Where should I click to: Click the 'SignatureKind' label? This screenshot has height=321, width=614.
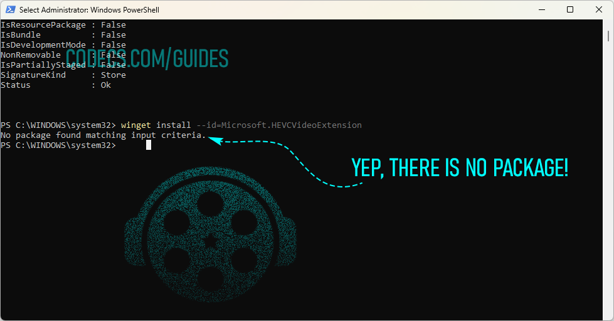[x=33, y=75]
